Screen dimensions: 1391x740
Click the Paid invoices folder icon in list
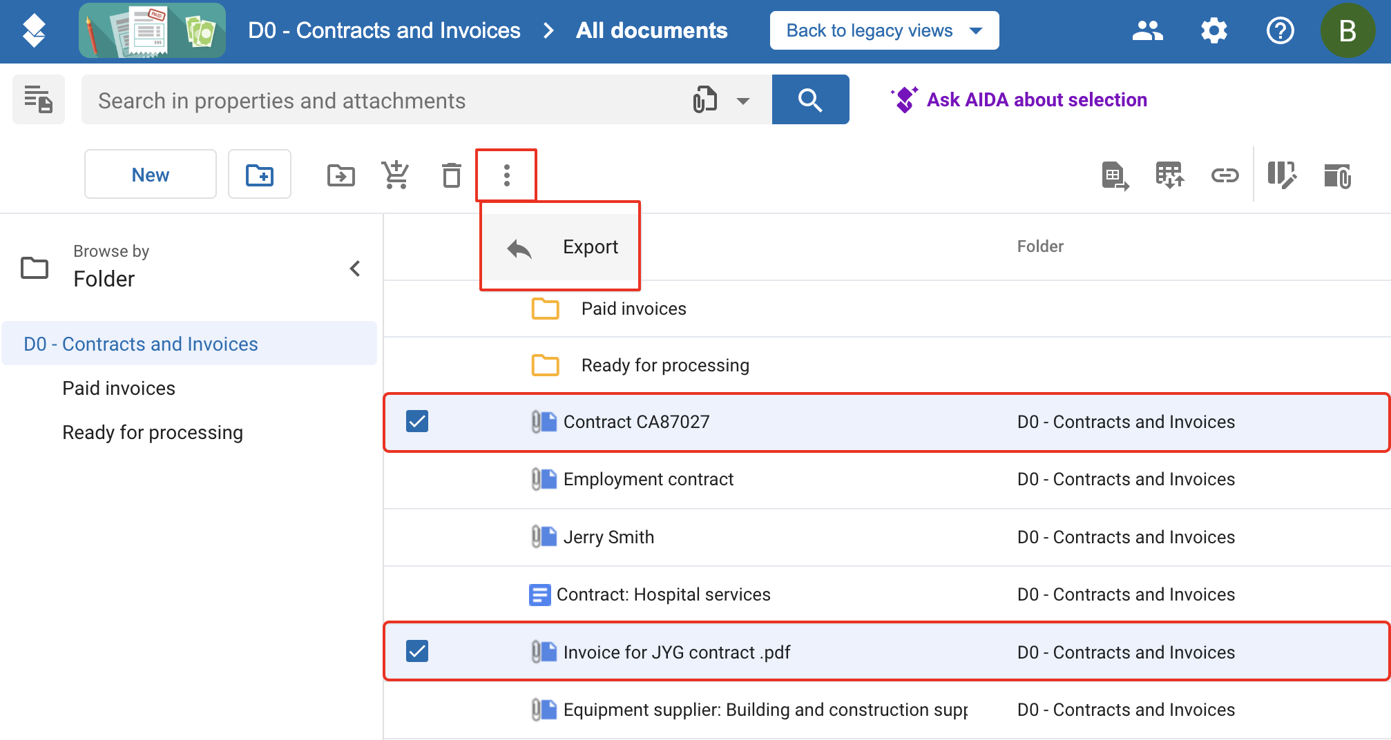[x=546, y=309]
